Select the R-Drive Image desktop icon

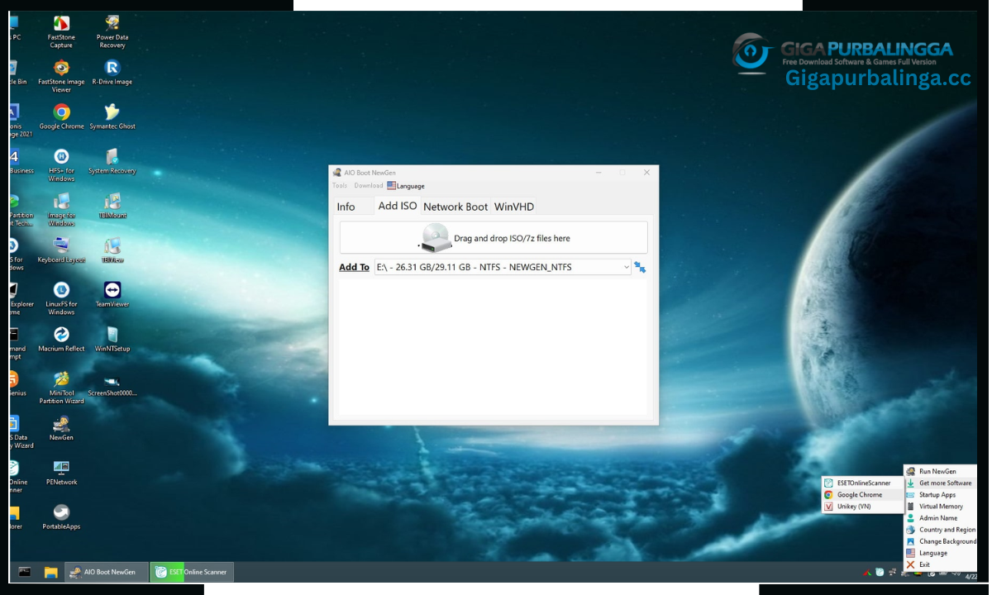coord(112,72)
